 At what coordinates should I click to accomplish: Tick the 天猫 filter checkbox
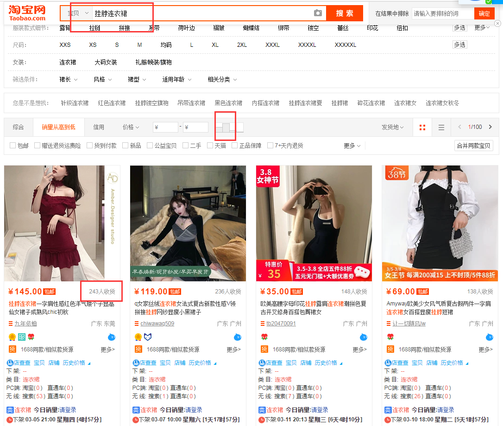(210, 146)
